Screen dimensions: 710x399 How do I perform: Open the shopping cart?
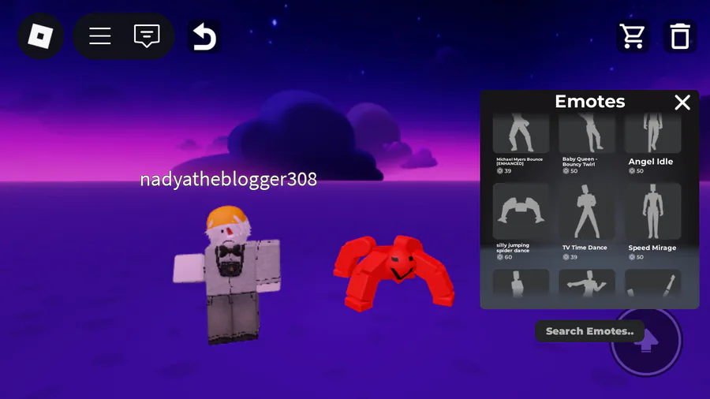coord(633,36)
